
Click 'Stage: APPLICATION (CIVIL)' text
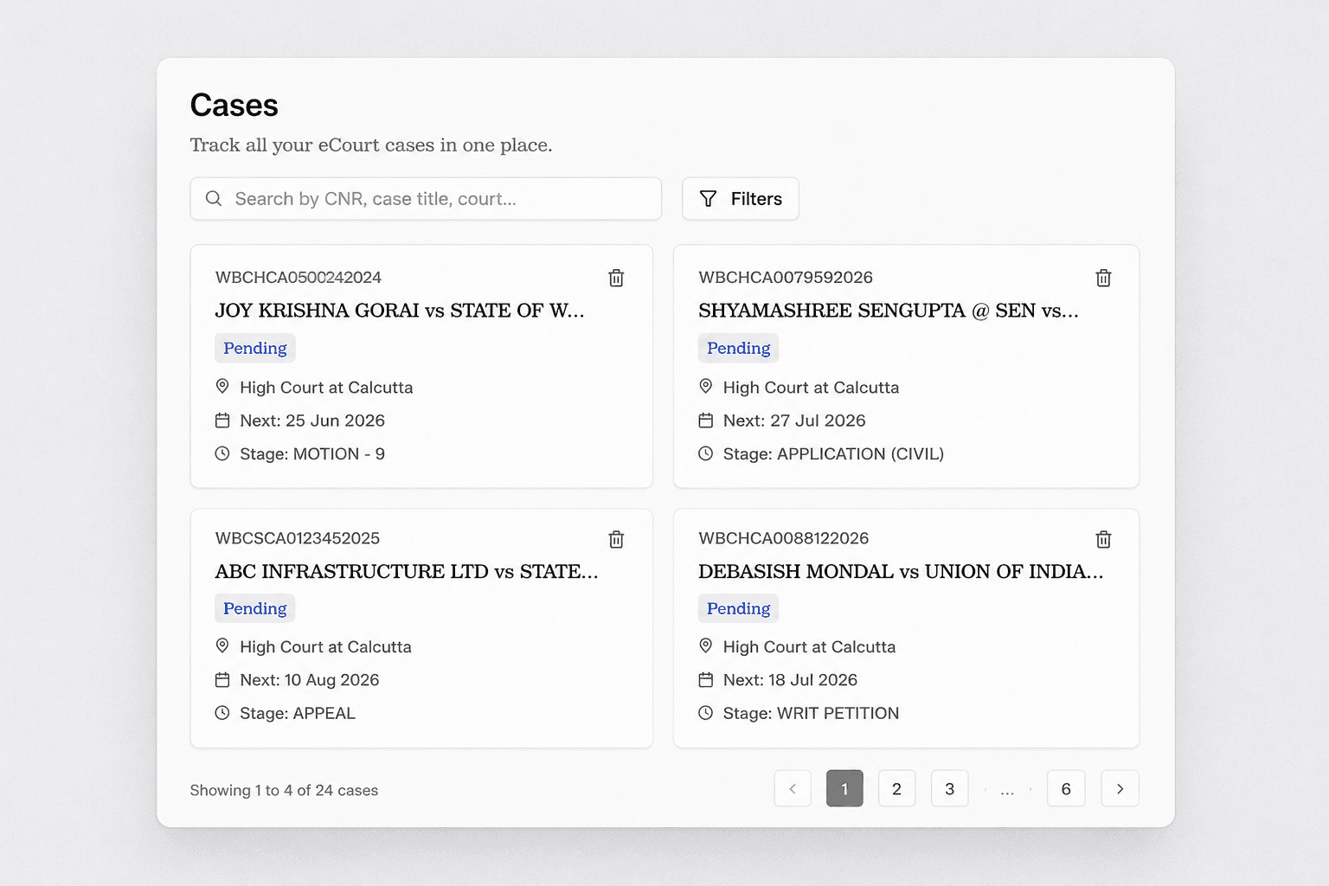[833, 454]
